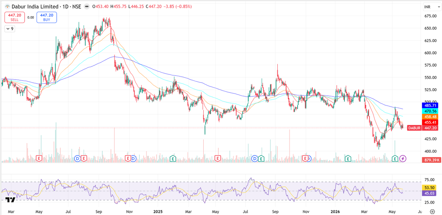
Task: Click the 425.00 price scale label
Action: click(430, 139)
